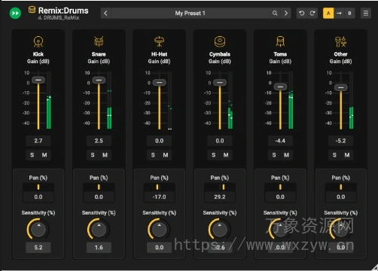Click the Hi-Hat pan slider
Image resolution: width=378 pixels, height=271 pixels.
tap(160, 187)
